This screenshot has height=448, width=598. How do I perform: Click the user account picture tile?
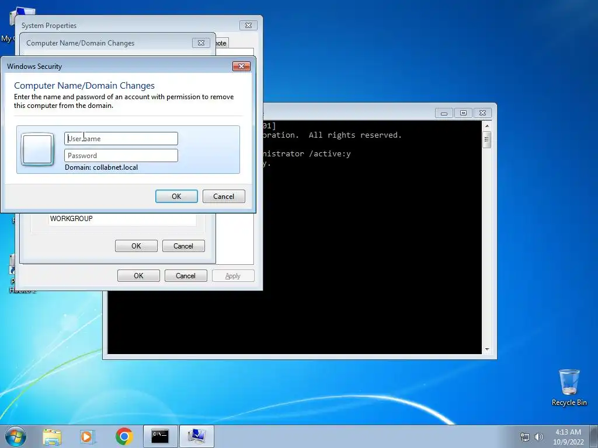(37, 149)
